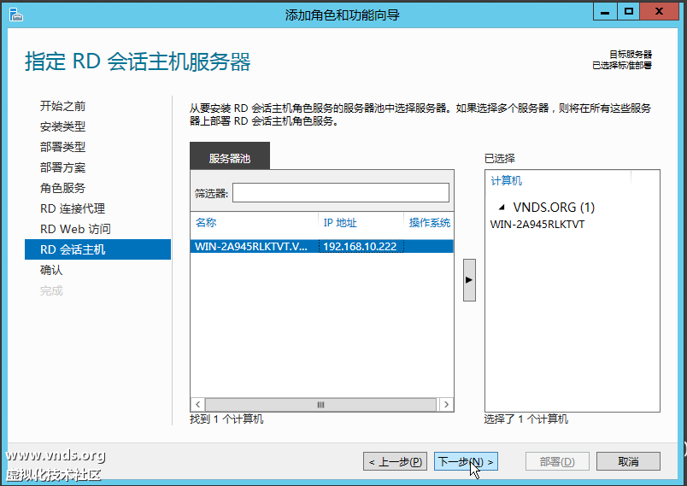Click the 取消 cancel button
This screenshot has width=687, height=486.
(628, 461)
